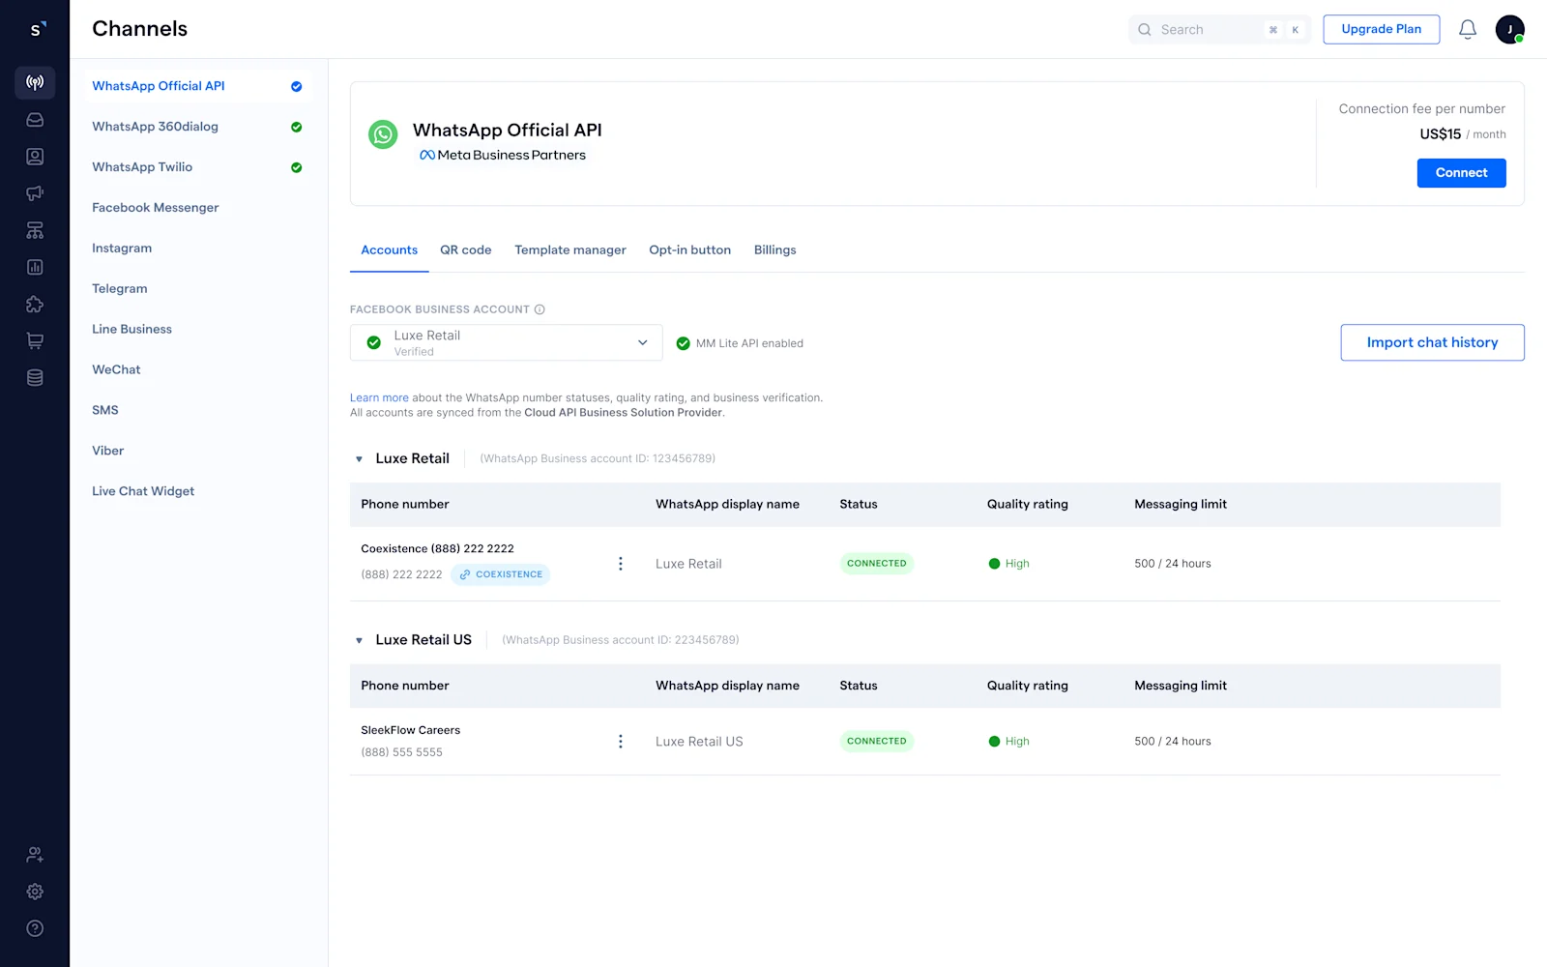Click the MM Lite API enabled checkmark

684,343
